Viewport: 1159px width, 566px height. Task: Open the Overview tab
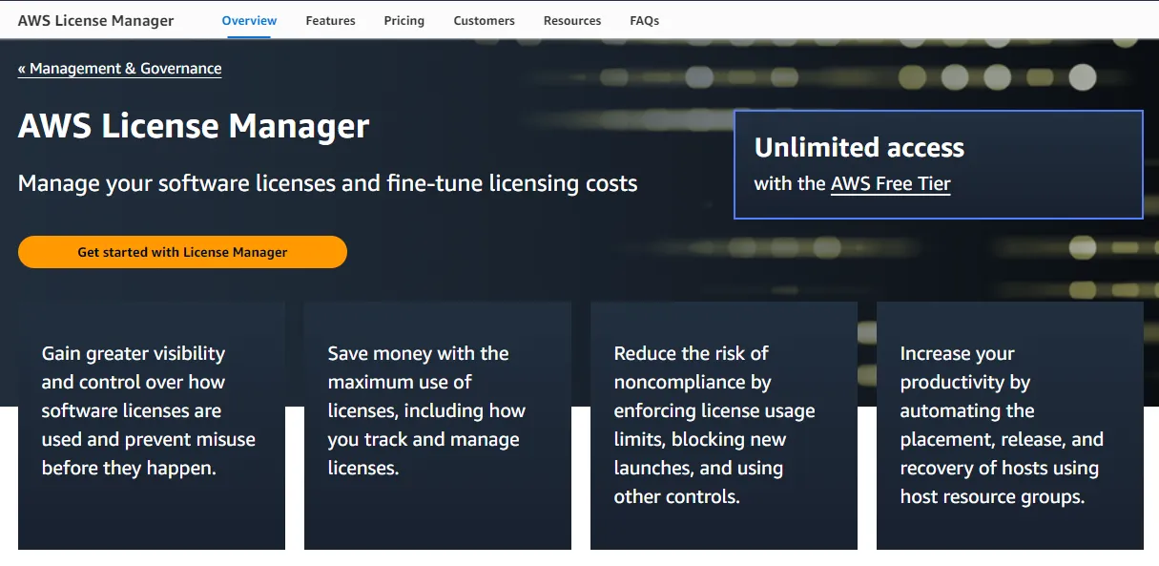tap(249, 20)
